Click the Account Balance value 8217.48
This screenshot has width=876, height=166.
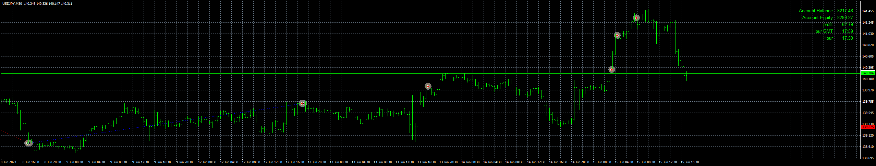[x=845, y=11]
